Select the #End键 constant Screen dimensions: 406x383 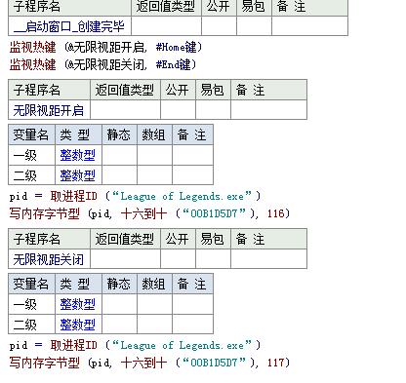[x=173, y=64]
